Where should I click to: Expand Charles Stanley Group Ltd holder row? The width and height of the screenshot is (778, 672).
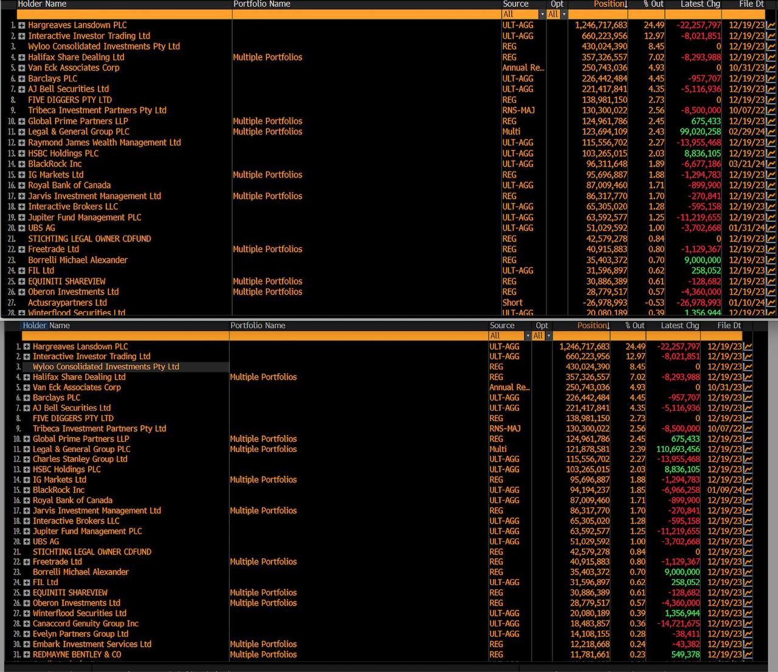(27, 459)
